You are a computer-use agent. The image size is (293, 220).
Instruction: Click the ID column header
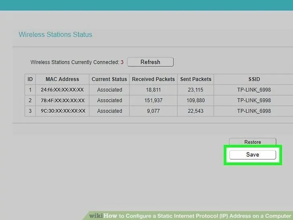coord(30,79)
